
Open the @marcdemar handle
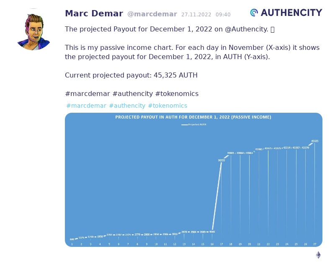(152, 14)
